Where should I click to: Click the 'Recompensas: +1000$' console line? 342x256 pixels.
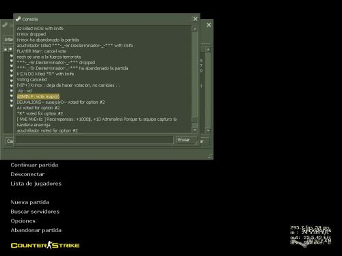tap(96, 119)
